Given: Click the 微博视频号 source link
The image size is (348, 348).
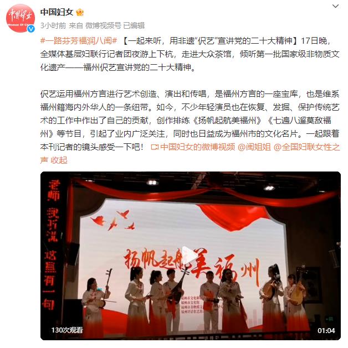Looking at the screenshot, I should (x=103, y=25).
